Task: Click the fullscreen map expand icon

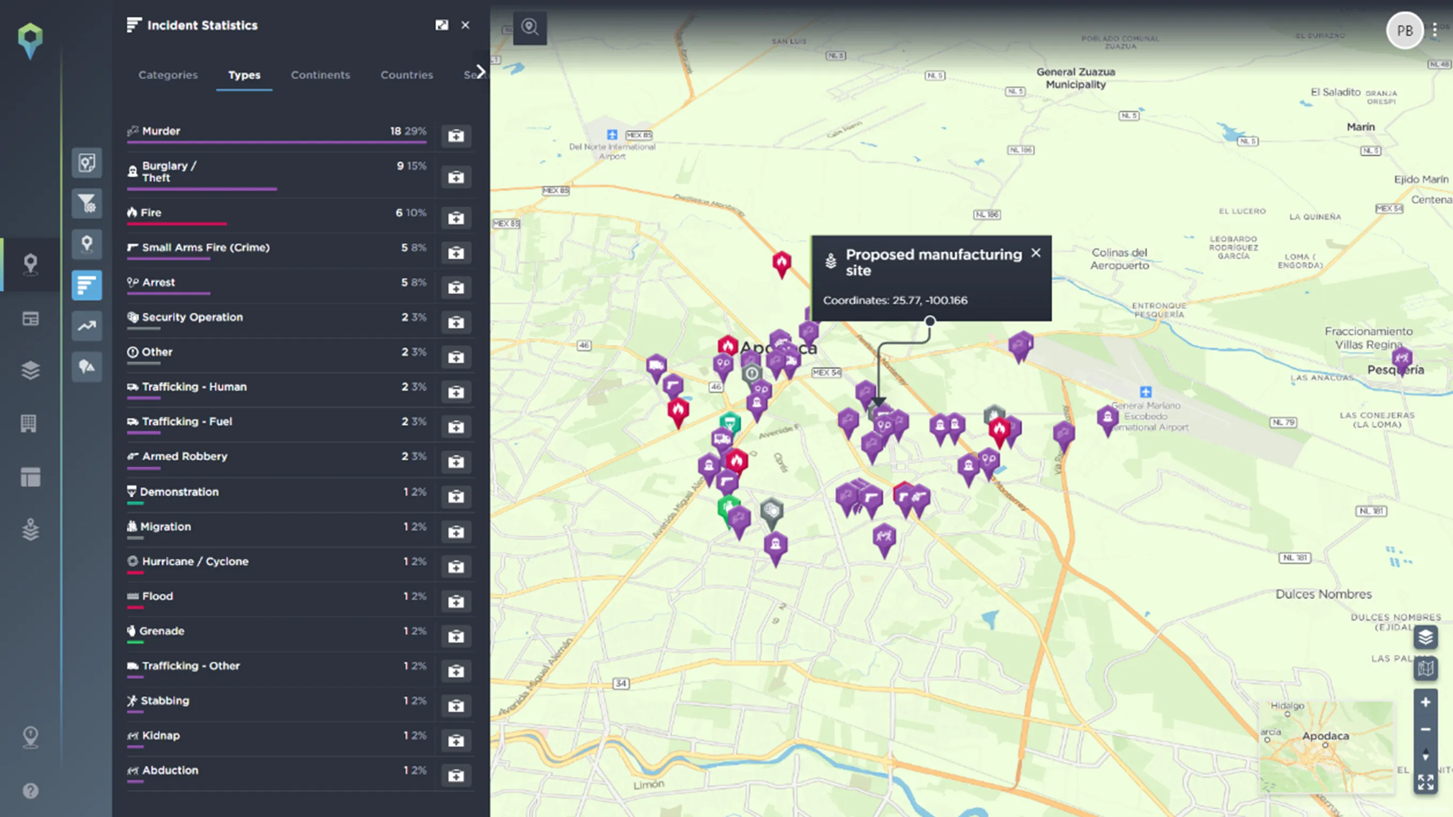Action: pos(1425,782)
